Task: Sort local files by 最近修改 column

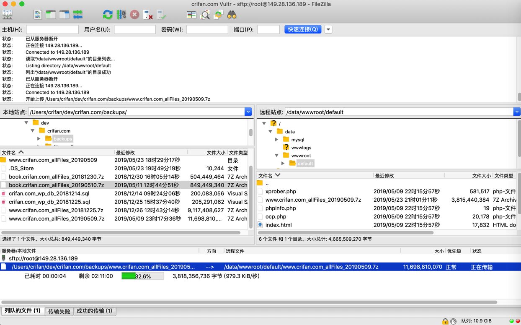Action: [x=151, y=153]
